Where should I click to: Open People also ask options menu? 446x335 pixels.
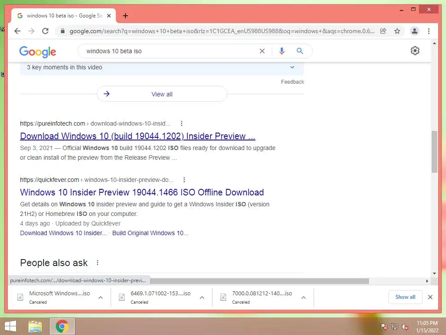97,263
